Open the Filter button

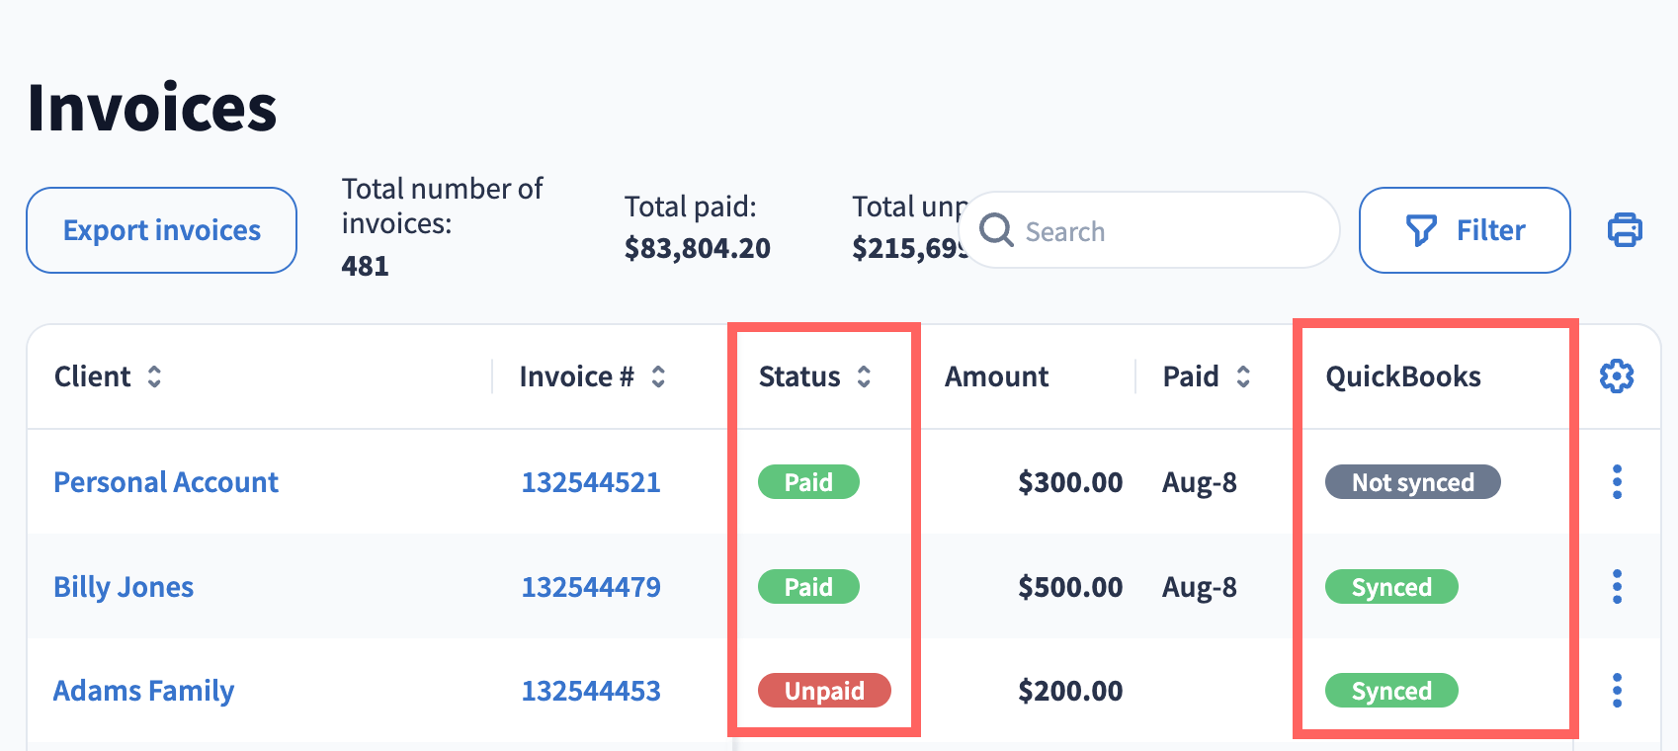(1465, 230)
